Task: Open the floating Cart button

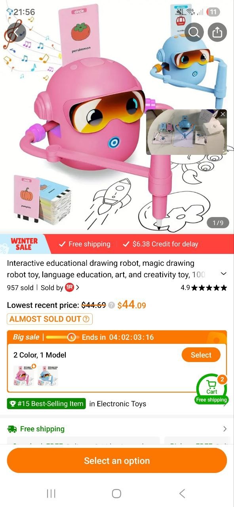Action: pyautogui.click(x=211, y=389)
